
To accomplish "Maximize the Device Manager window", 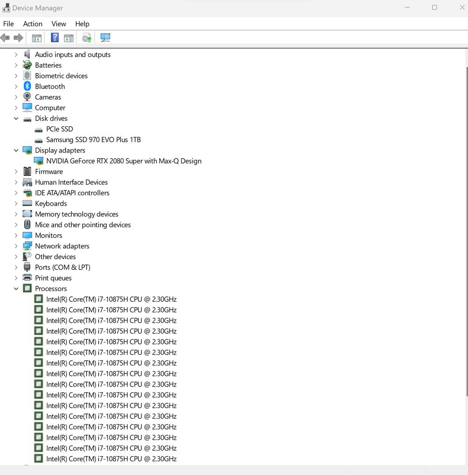I will pos(435,7).
